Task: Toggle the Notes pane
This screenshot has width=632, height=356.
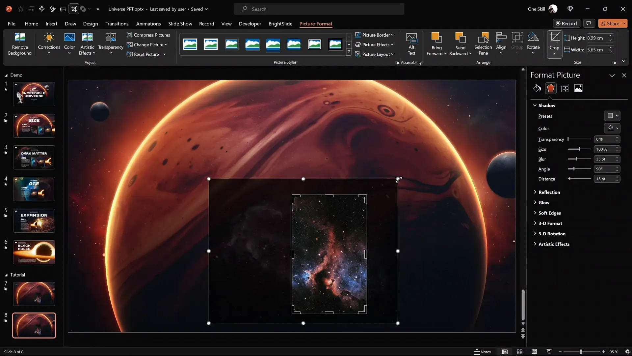Action: coord(482,352)
